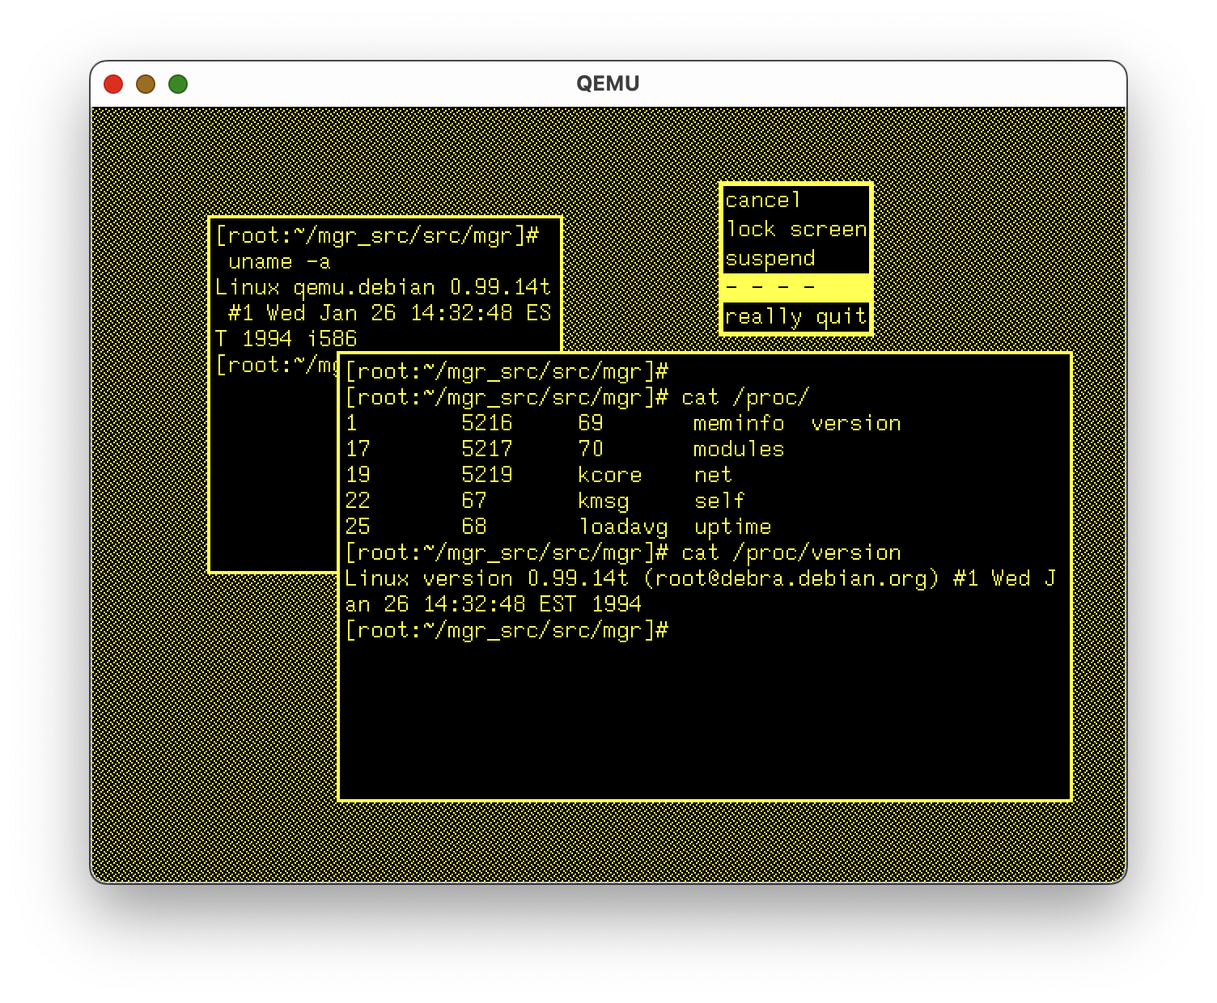This screenshot has height=1003, width=1217.
Task: Click kmsg in the proc listing
Action: pyautogui.click(x=603, y=501)
